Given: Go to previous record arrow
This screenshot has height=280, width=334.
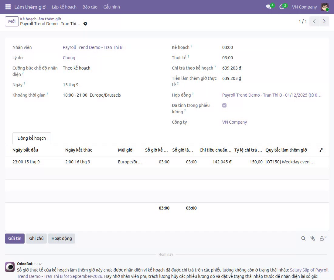Looking at the screenshot, I should tap(314, 21).
